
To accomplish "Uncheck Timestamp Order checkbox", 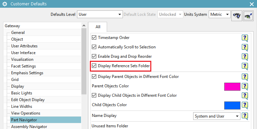I will click(94, 38).
